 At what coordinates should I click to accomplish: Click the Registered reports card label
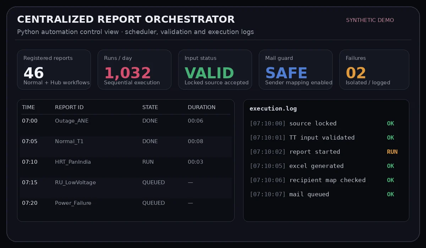pyautogui.click(x=48, y=58)
